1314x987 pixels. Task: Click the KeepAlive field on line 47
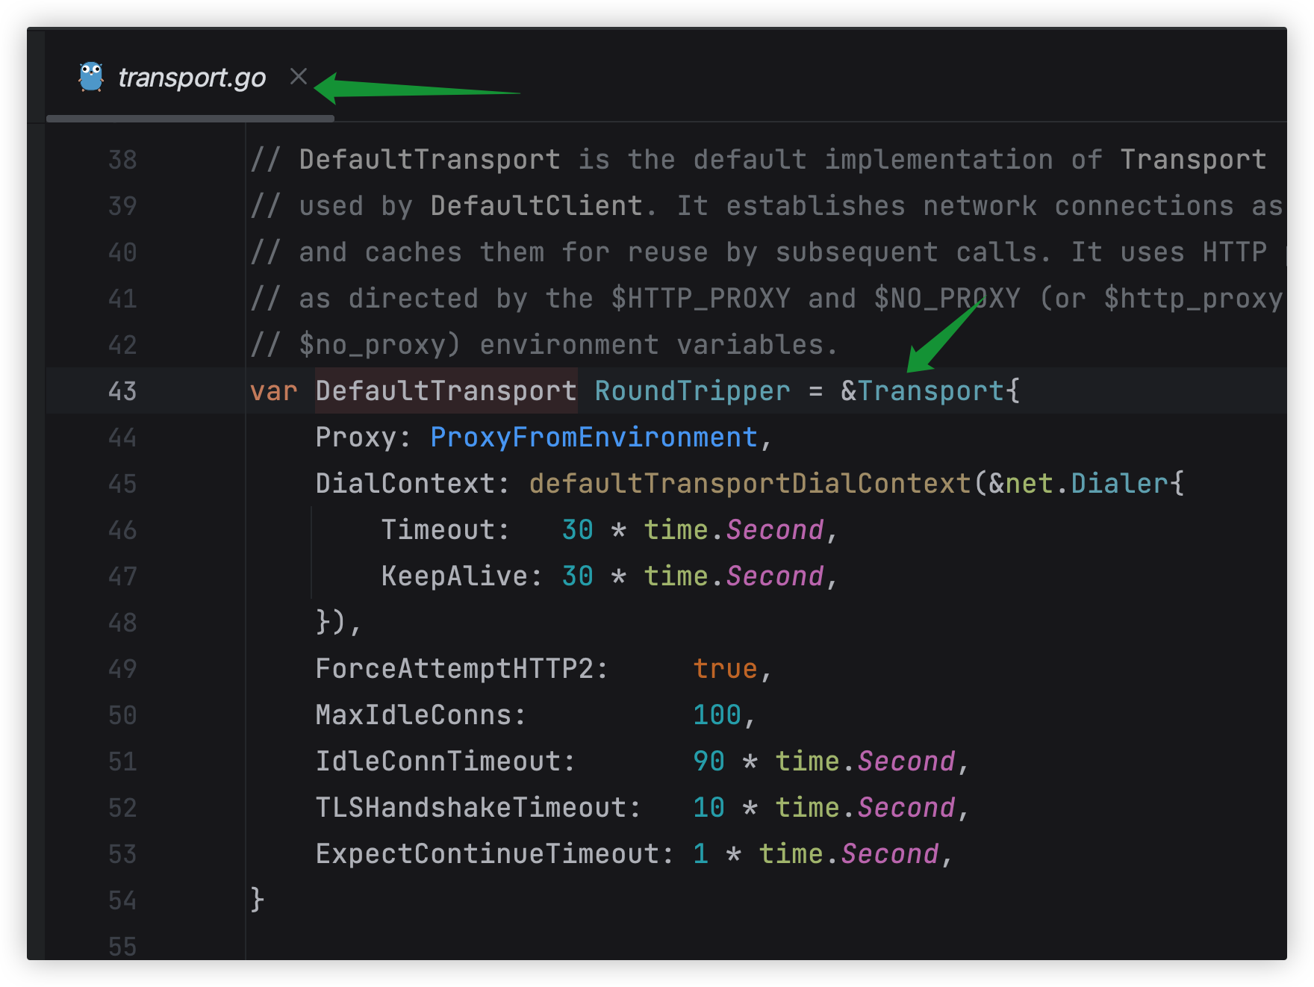coord(454,576)
